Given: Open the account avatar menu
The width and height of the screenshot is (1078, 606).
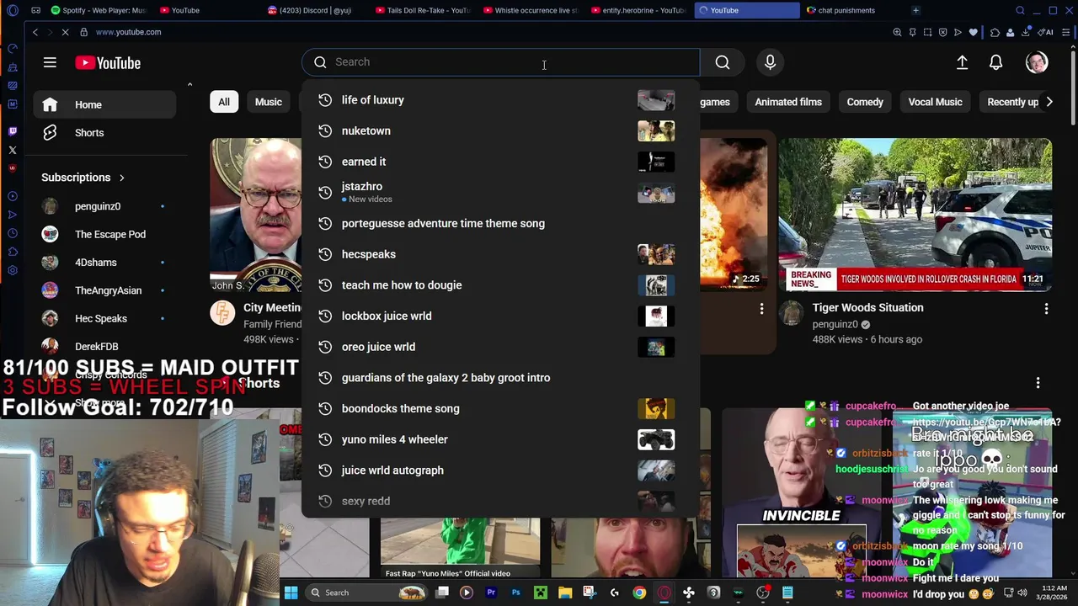Looking at the screenshot, I should pyautogui.click(x=1037, y=62).
